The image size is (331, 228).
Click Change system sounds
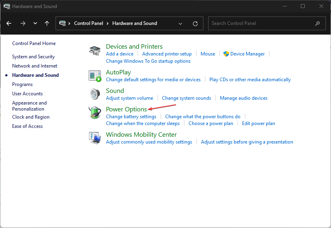click(x=186, y=98)
